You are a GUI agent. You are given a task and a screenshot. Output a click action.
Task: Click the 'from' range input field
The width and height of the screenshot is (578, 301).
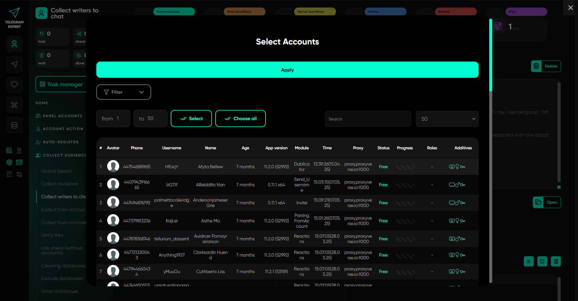[113, 119]
